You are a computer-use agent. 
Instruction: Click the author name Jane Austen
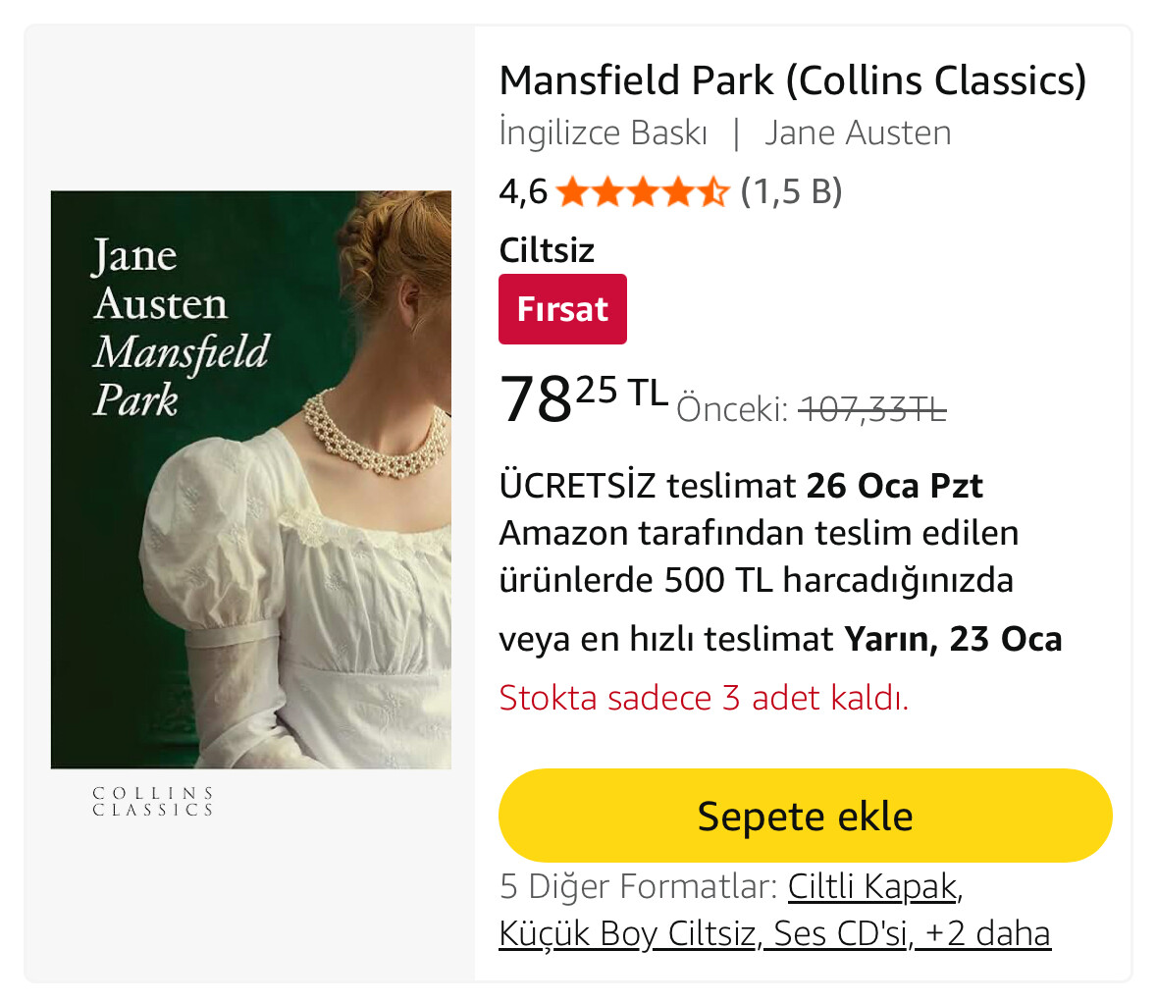click(x=858, y=132)
